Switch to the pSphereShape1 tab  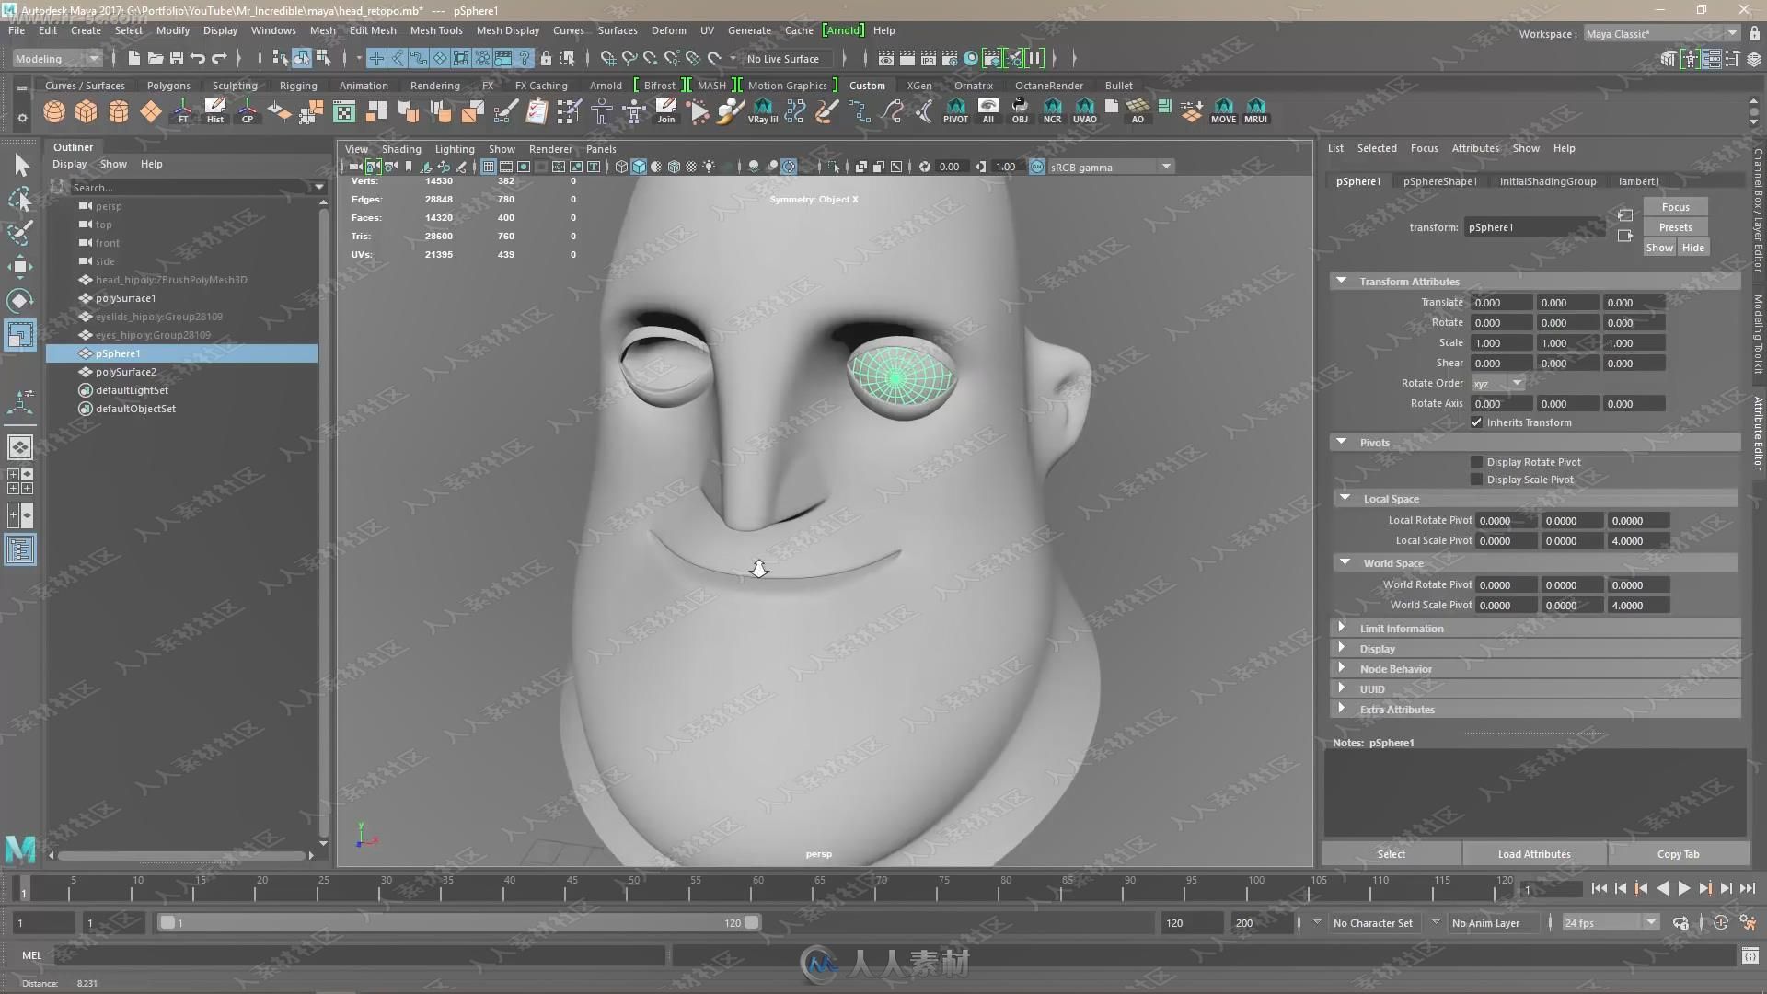[x=1439, y=181]
